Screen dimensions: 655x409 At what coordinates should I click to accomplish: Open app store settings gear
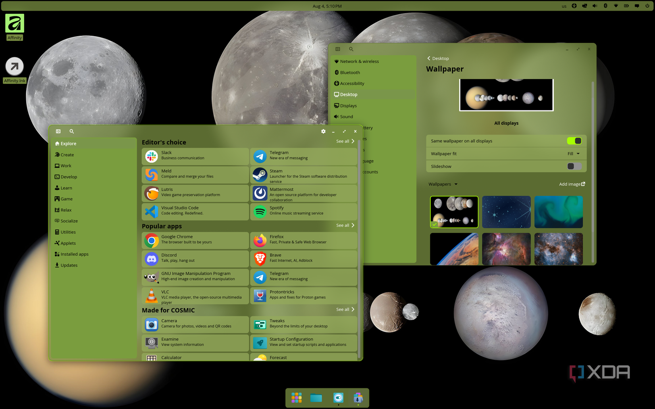323,131
